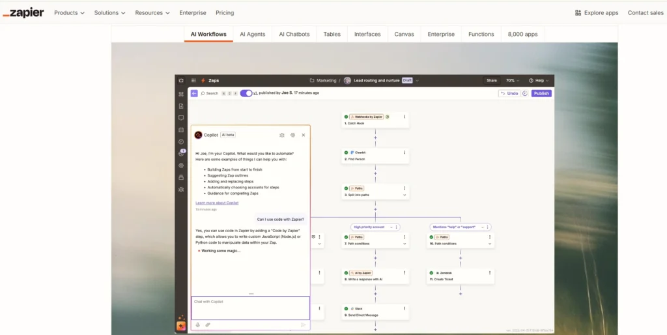Click the Undo button

point(509,93)
